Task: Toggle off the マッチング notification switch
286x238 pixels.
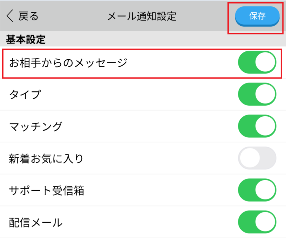Action: pos(257,126)
